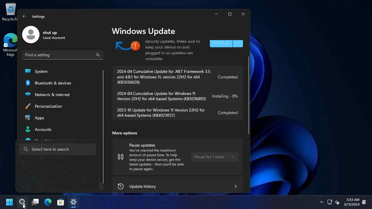Expand Update history chevron arrow
This screenshot has width=372, height=209.
coord(236,186)
